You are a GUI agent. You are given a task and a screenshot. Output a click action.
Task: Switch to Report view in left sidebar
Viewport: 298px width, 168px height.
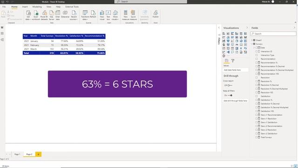(2, 28)
